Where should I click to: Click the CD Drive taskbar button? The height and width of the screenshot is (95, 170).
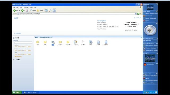pyautogui.click(x=31, y=92)
